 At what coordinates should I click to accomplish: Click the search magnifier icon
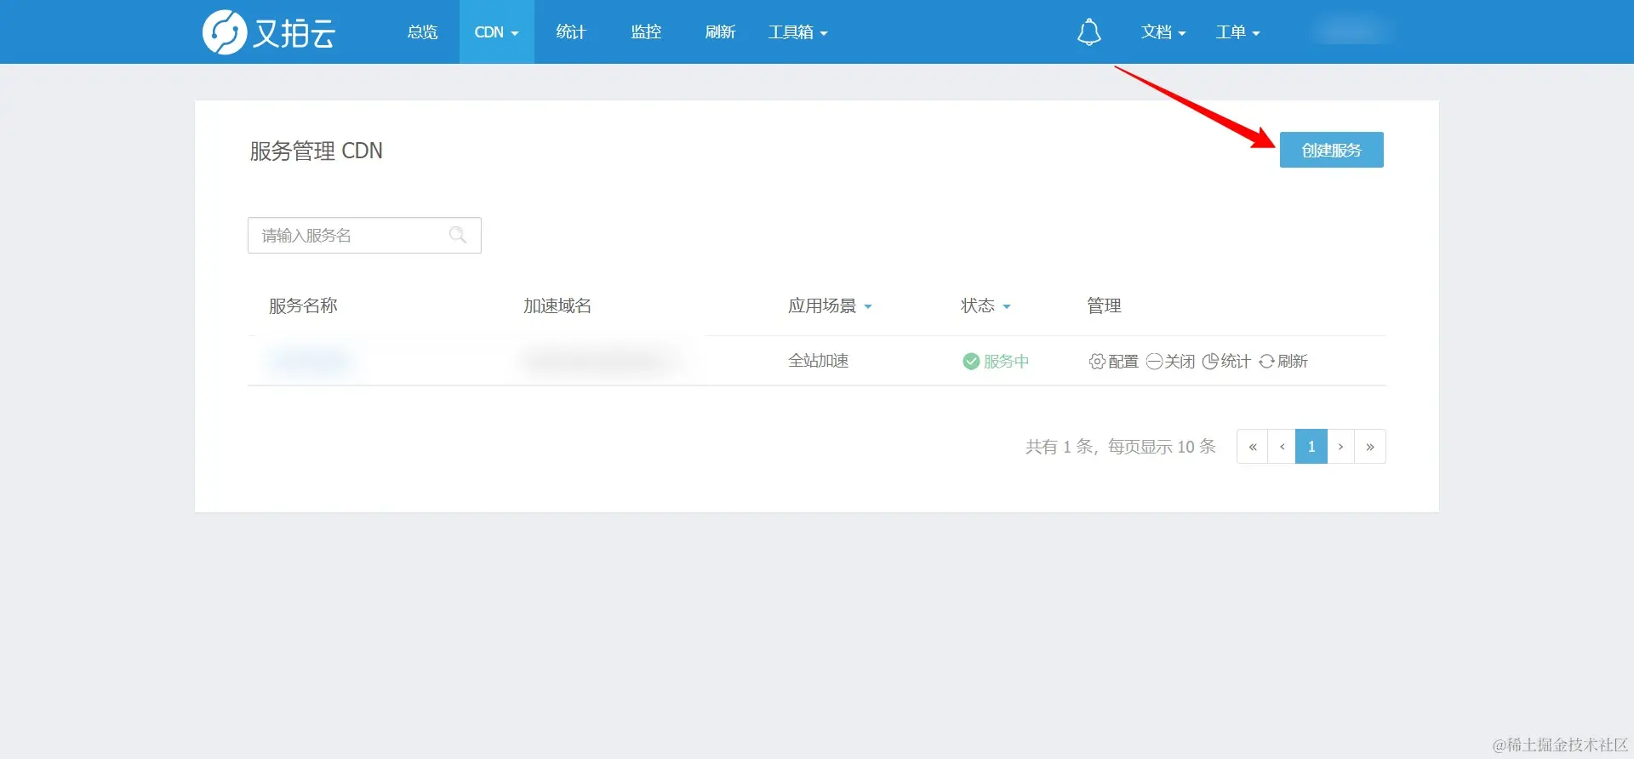[458, 235]
